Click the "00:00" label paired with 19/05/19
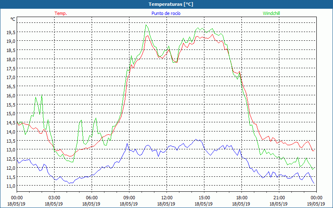Screen dimensions: 333x208 point(316,198)
